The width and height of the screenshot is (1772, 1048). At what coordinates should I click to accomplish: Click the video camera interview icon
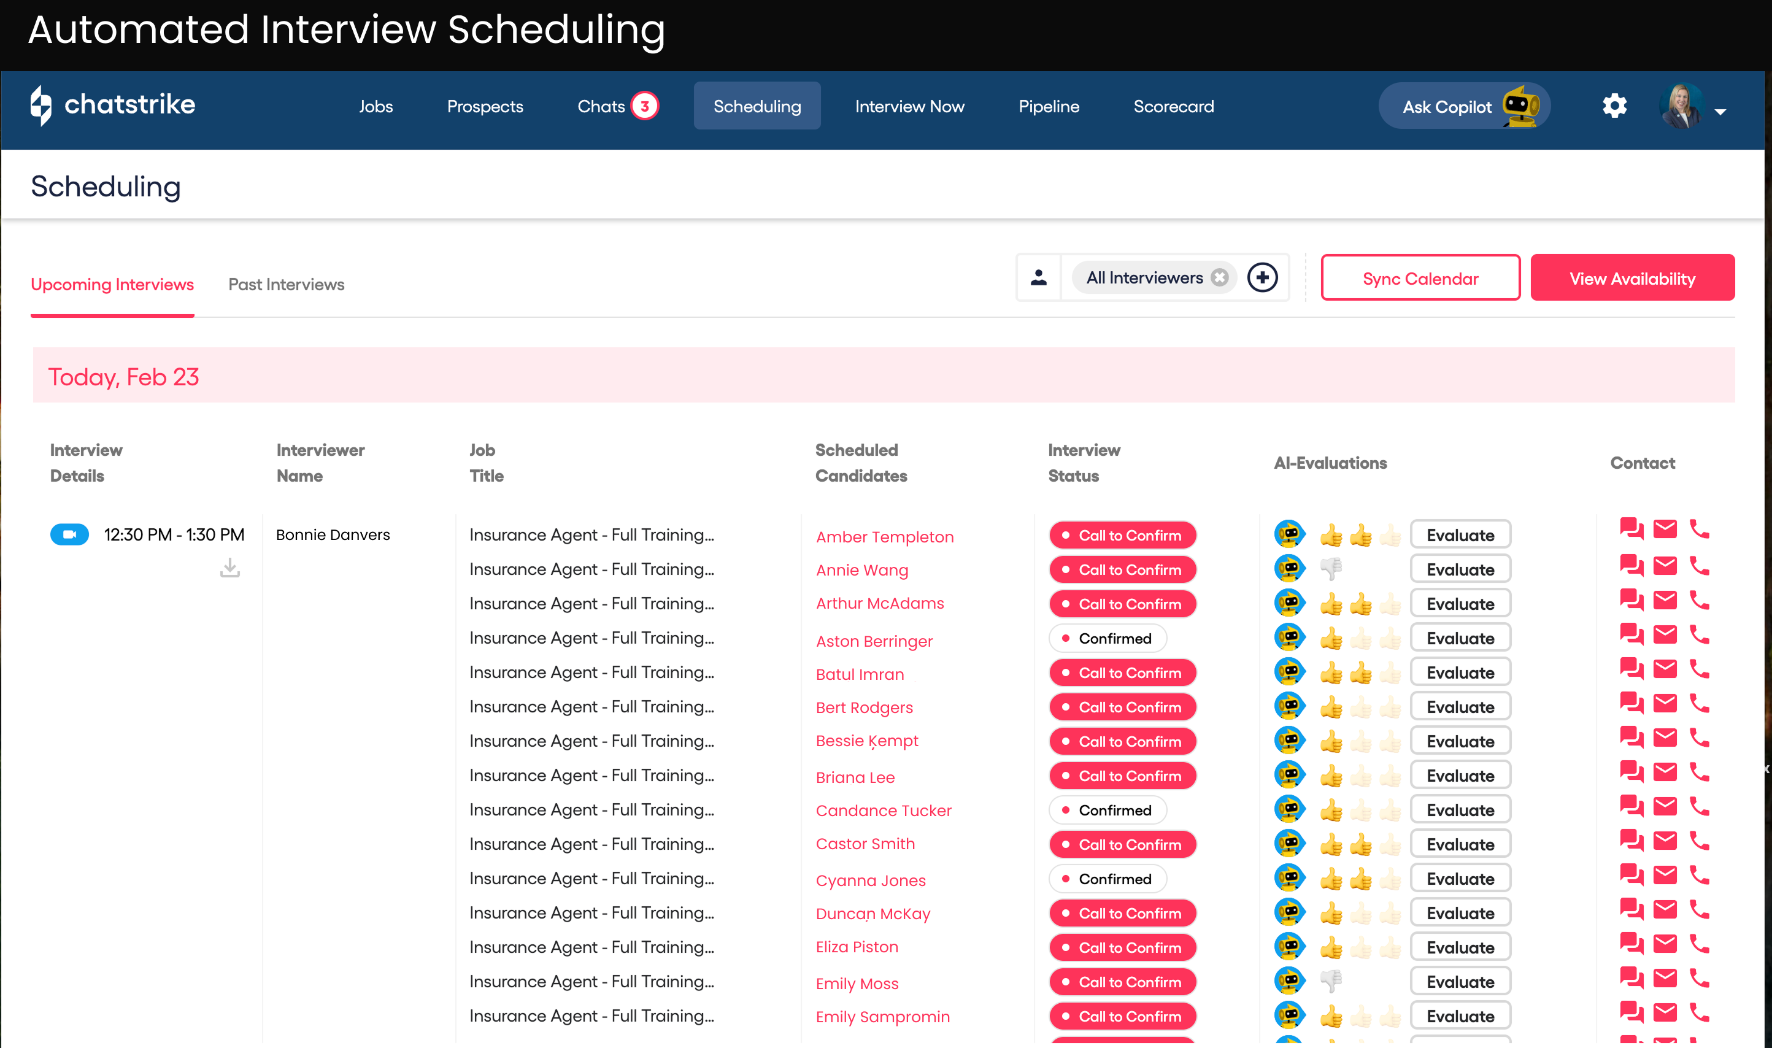click(x=69, y=534)
